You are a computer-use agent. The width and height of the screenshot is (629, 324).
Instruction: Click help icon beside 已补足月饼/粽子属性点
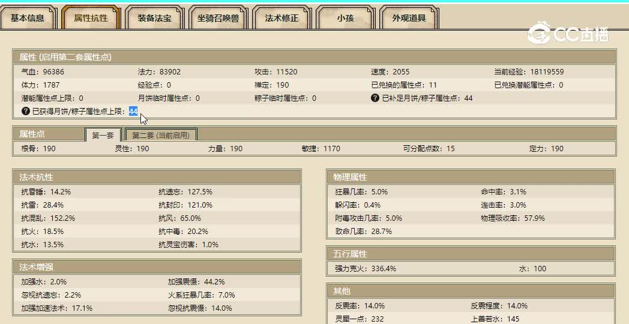375,98
